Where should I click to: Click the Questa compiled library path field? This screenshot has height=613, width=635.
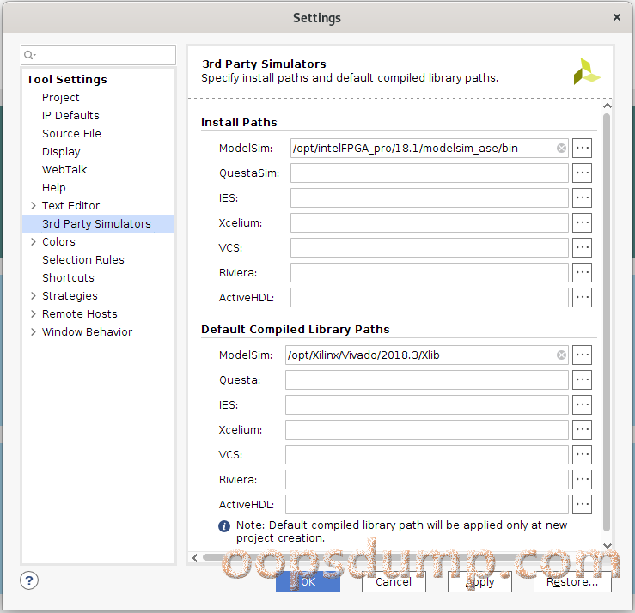click(427, 380)
